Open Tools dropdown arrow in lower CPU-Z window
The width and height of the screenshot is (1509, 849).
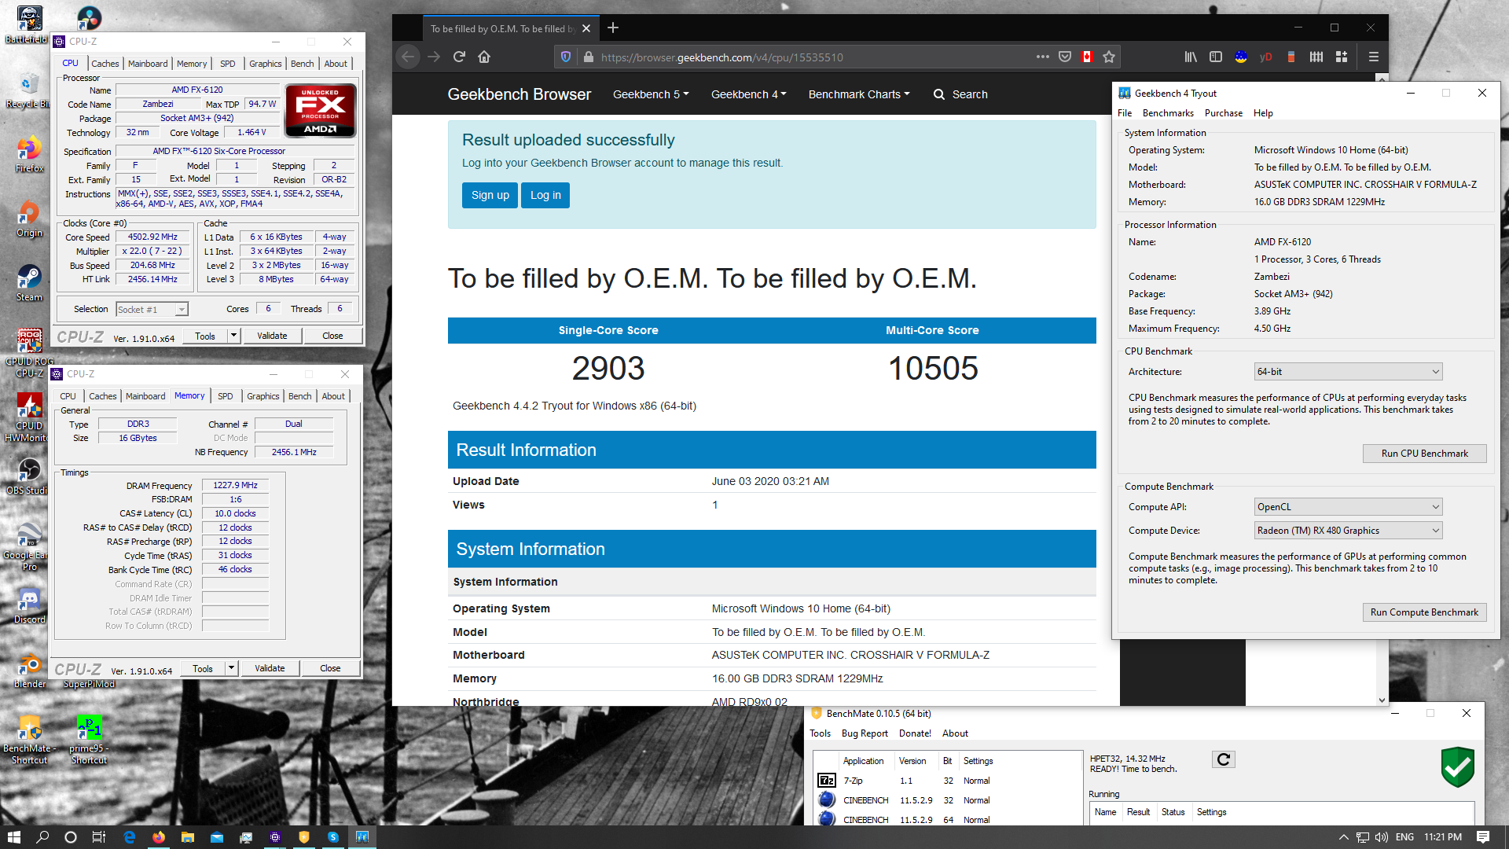point(231,668)
